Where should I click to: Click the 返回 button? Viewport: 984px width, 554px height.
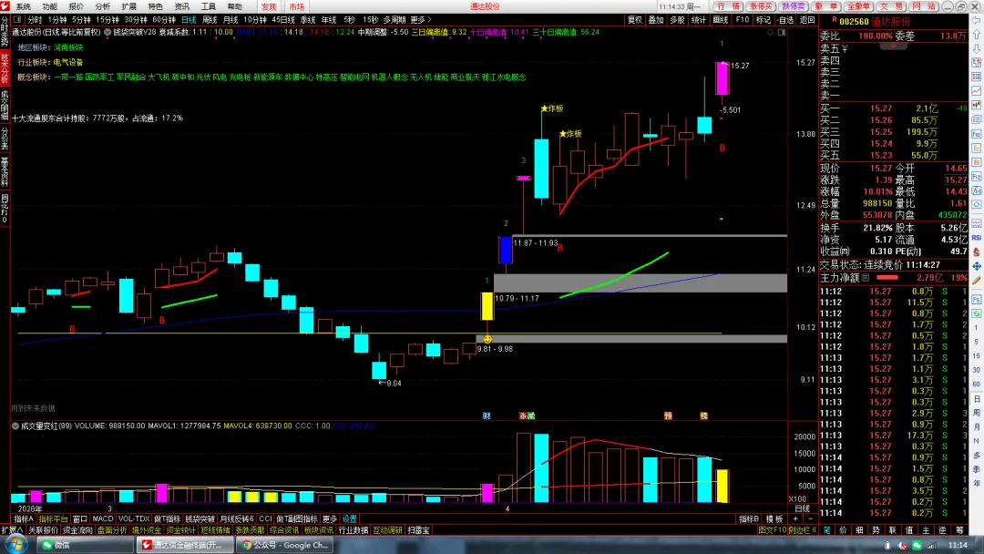[807, 20]
